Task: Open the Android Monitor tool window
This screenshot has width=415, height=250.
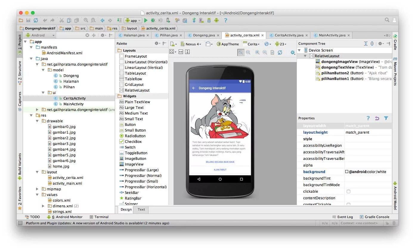Action: (65, 217)
